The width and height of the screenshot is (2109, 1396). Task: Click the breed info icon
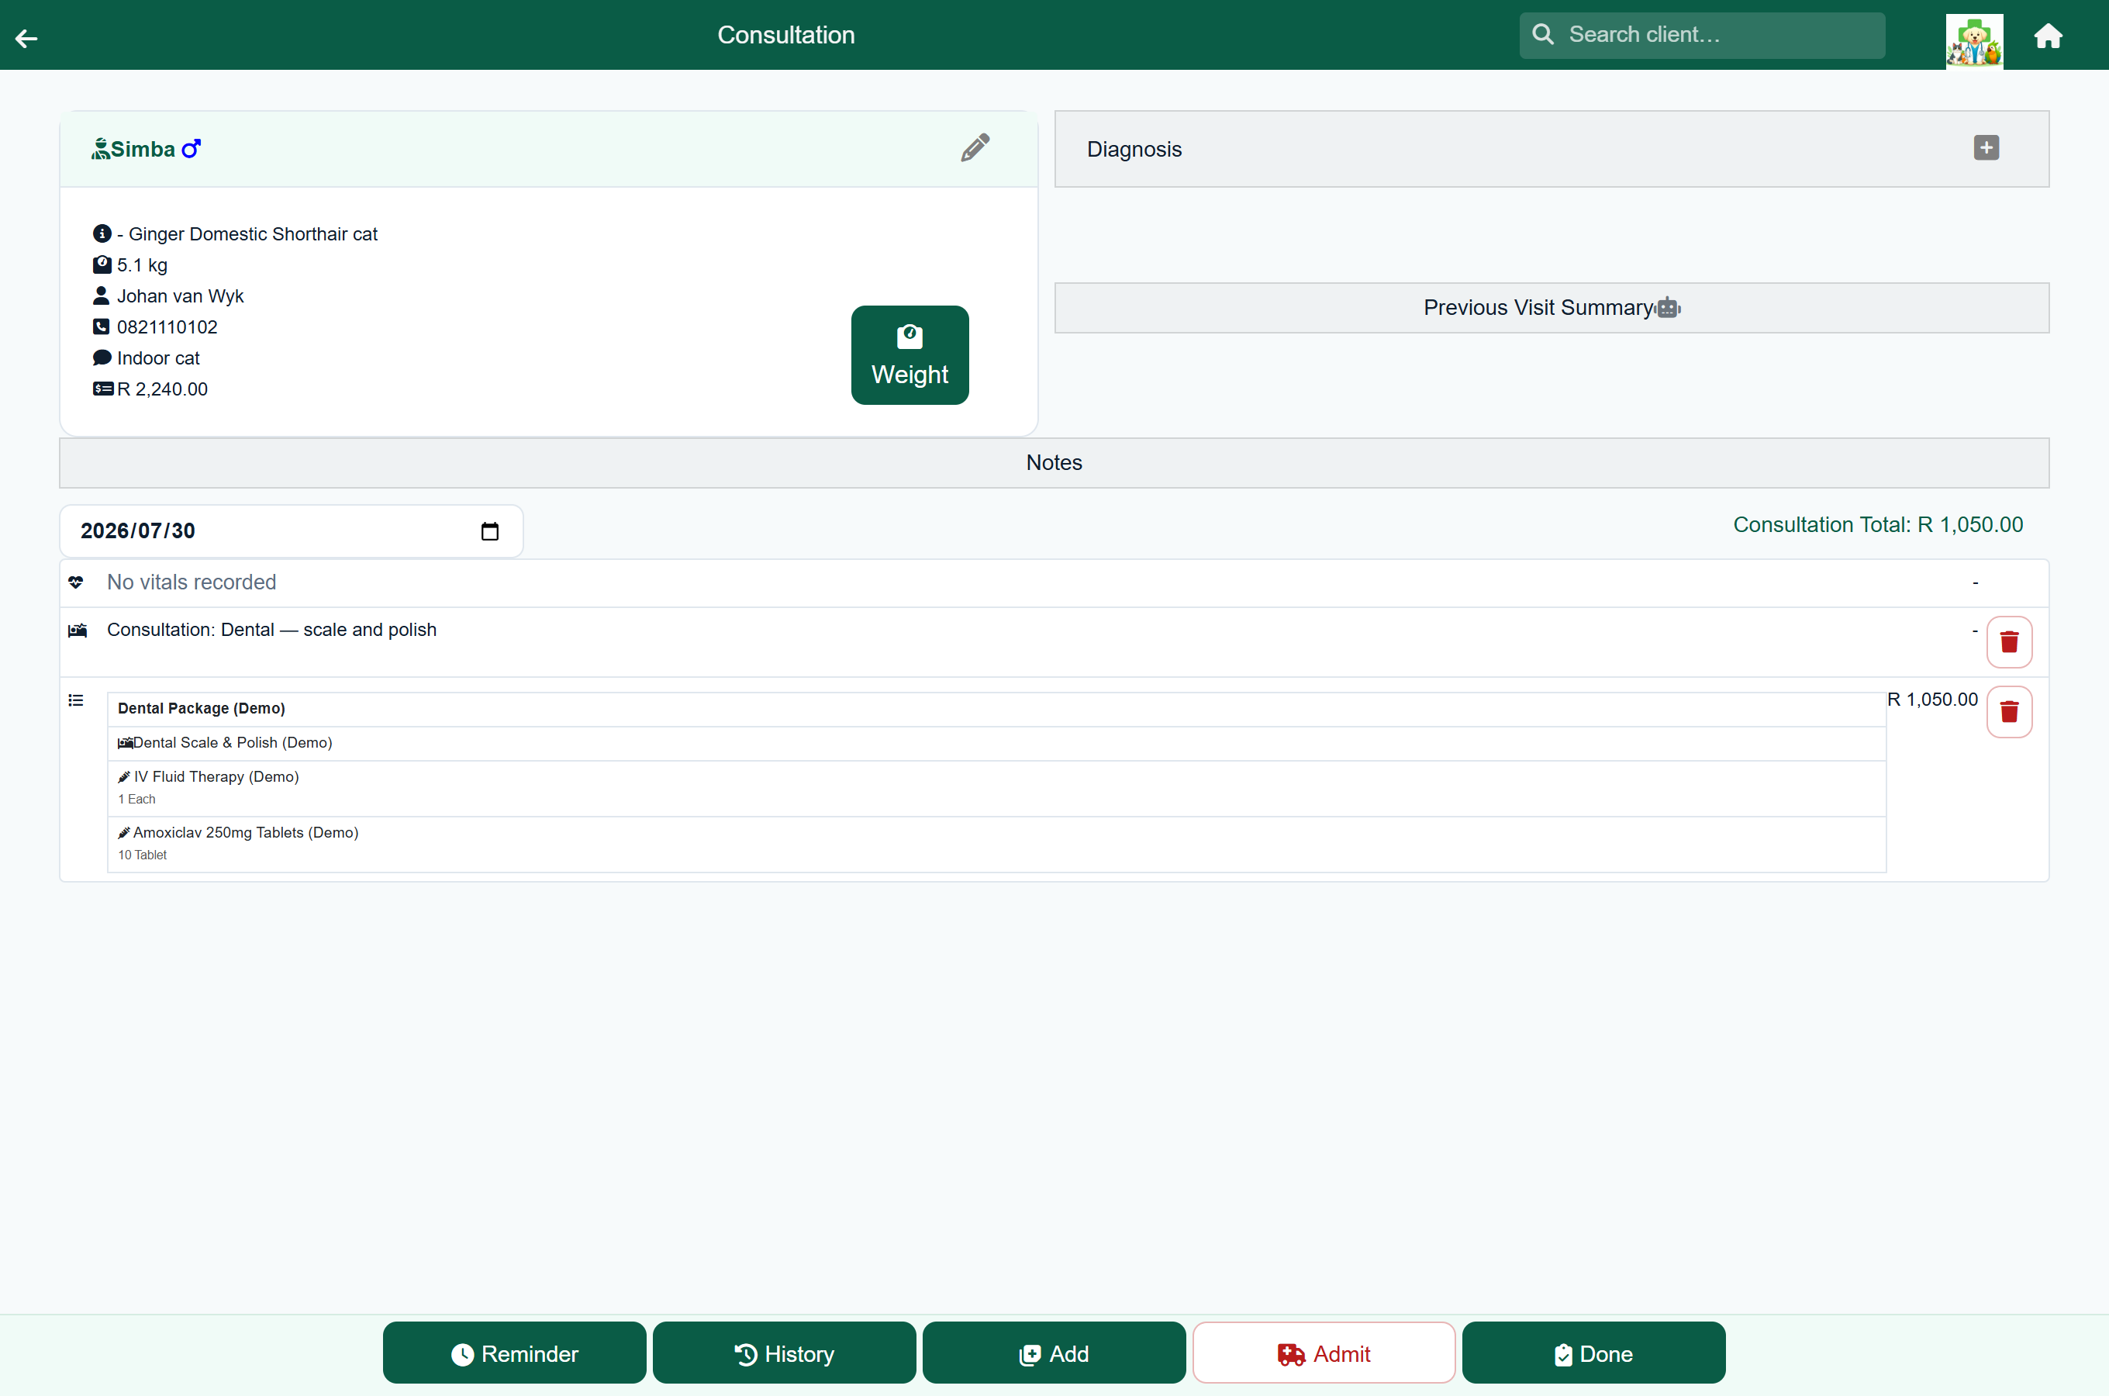coord(102,233)
